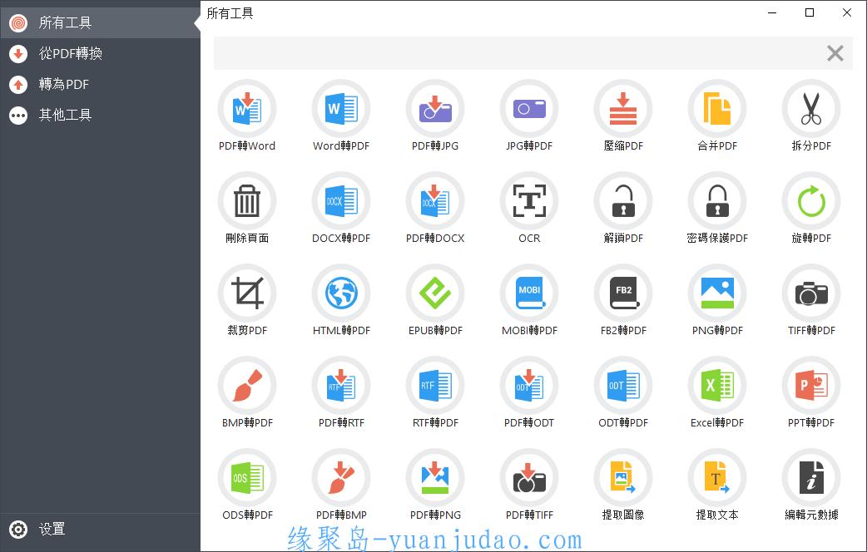Open the PDF轉ODT converter

click(529, 386)
